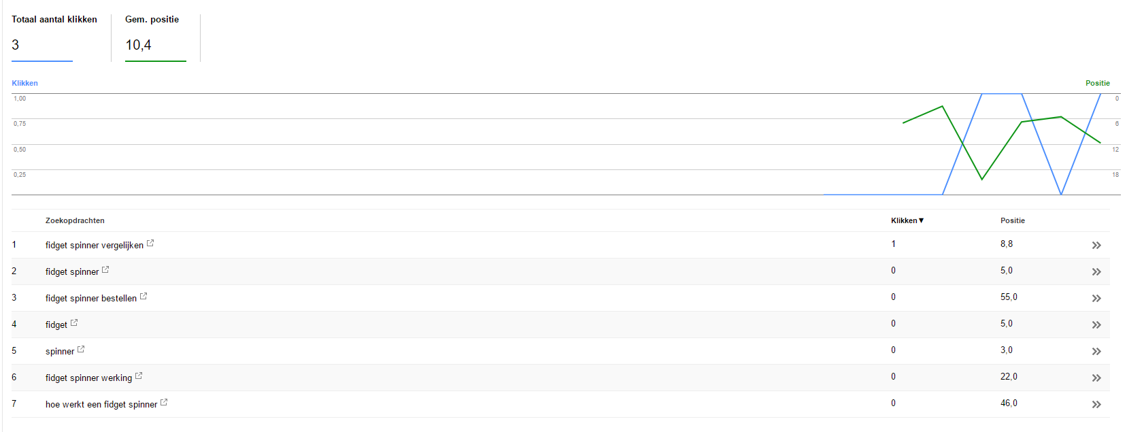The width and height of the screenshot is (1127, 432).
Task: Open external link icon for 'fidget spinner bestellen'
Action: pos(144,296)
